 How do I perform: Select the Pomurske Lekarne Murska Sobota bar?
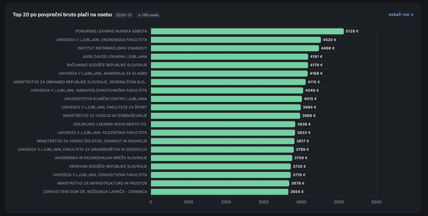click(247, 31)
